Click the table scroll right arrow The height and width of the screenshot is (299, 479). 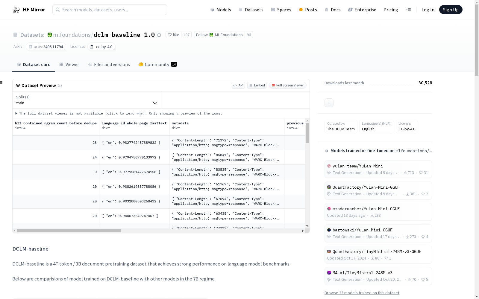pyautogui.click(x=303, y=231)
